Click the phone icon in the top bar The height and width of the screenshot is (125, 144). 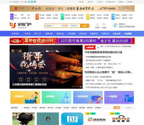[97, 2]
